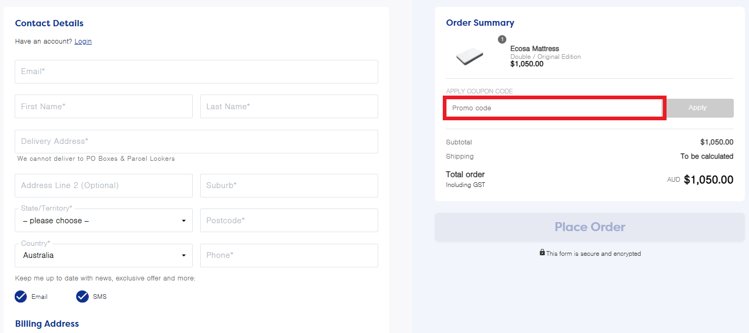Click the Postcode input field
Viewport: 749px width, 333px height.
tap(288, 221)
